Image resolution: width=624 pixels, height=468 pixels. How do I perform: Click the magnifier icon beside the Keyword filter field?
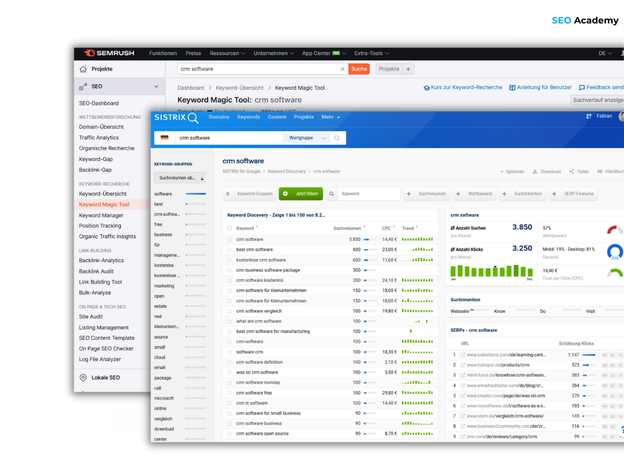(331, 194)
